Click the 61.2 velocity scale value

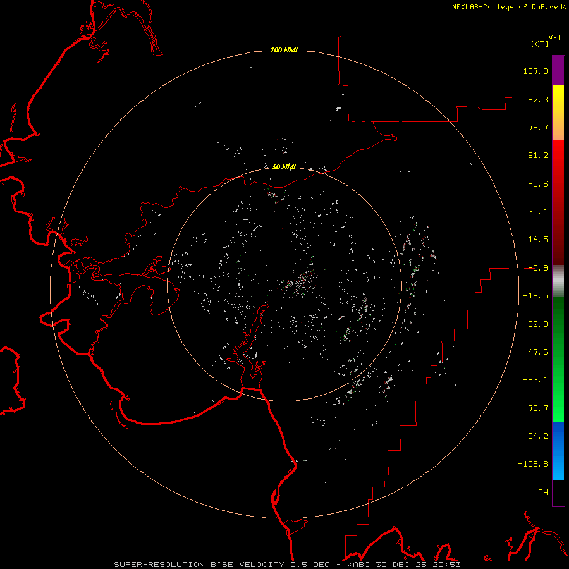(538, 156)
